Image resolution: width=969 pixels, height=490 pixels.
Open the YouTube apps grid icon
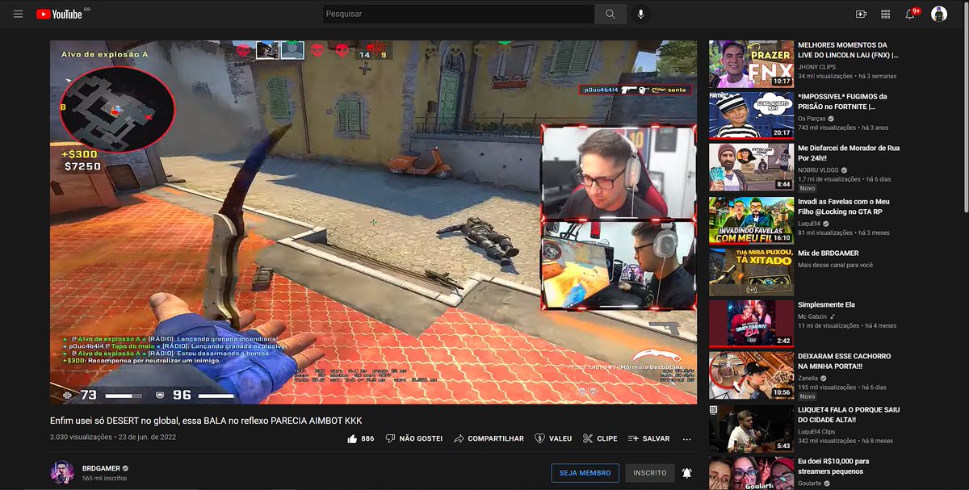pos(885,14)
